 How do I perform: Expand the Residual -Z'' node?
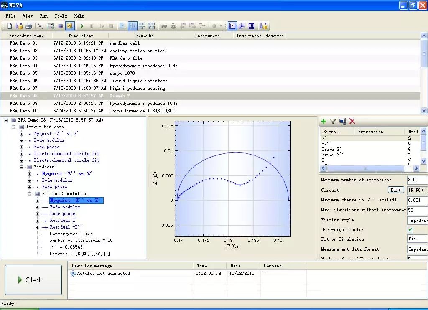(37, 227)
